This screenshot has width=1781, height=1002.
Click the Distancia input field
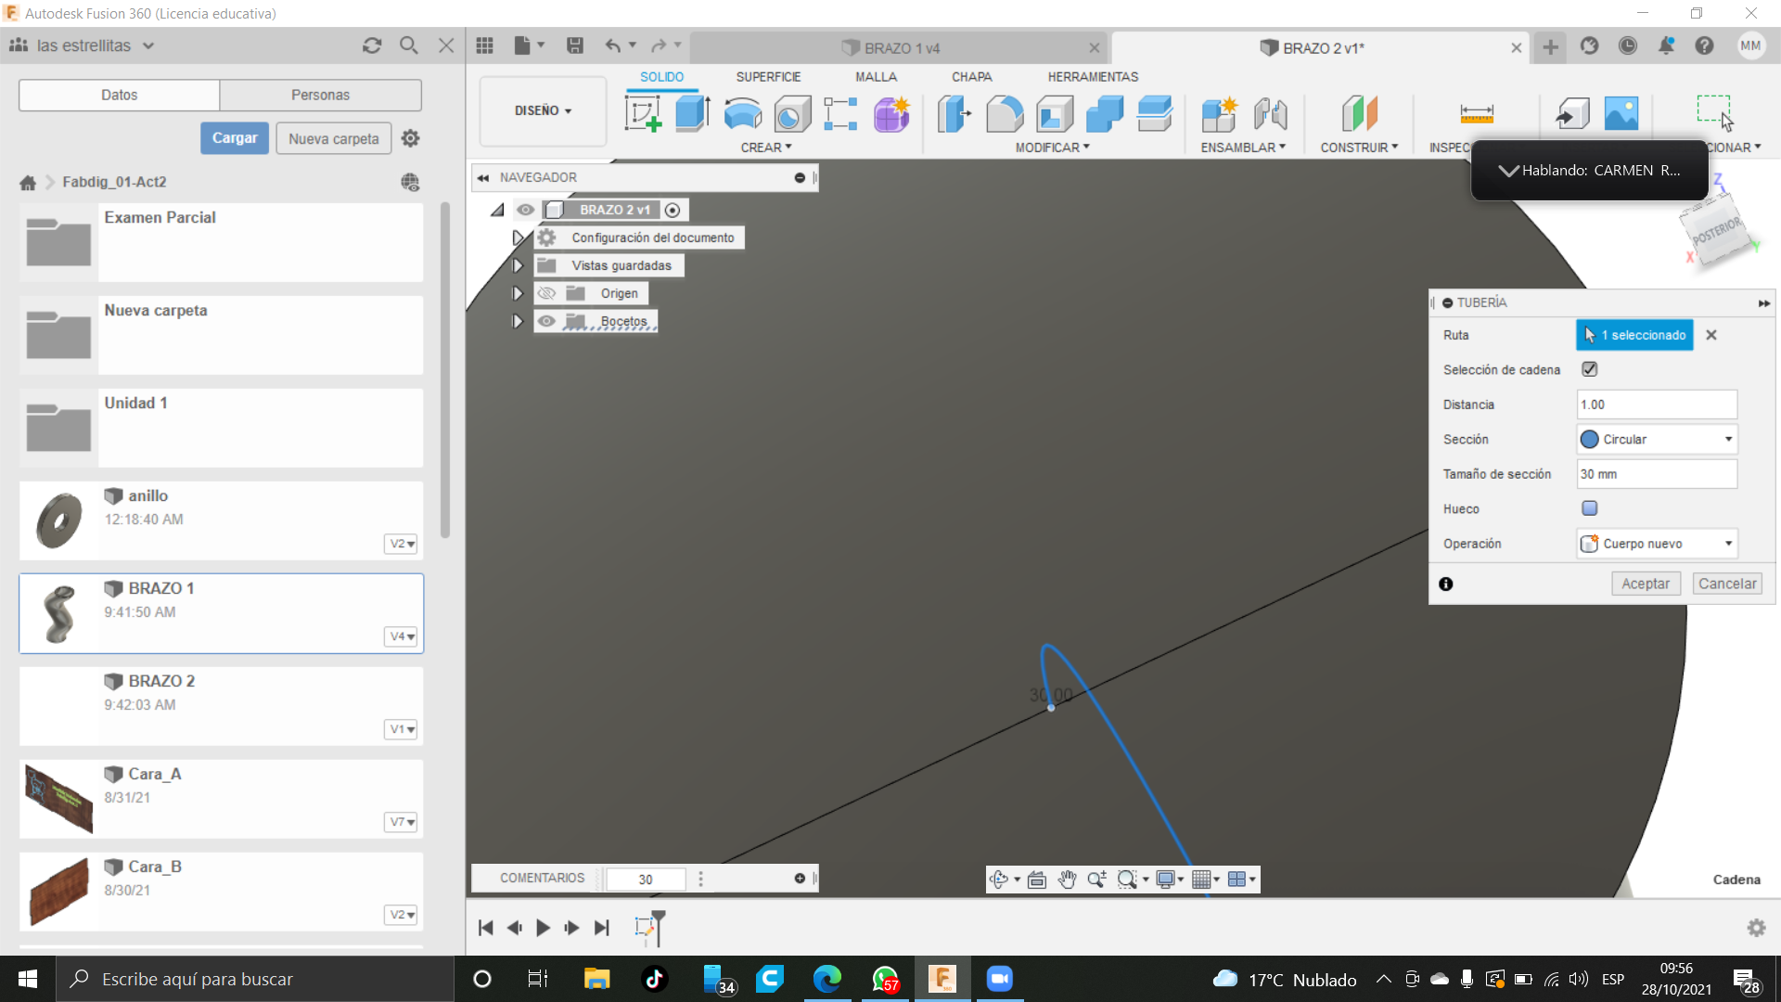pyautogui.click(x=1657, y=405)
